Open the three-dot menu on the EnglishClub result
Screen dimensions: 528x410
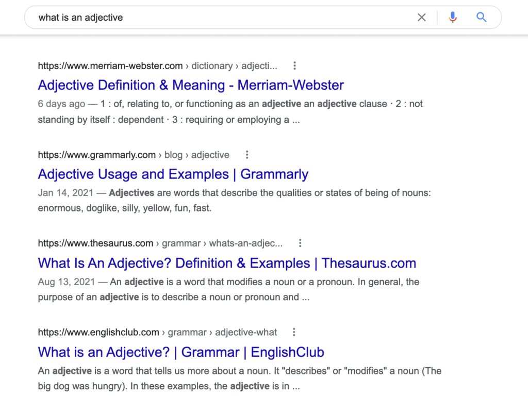(x=294, y=332)
